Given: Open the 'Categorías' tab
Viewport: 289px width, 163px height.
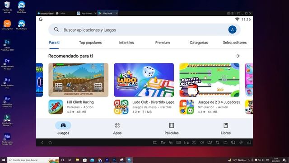Looking at the screenshot, I should click(199, 43).
